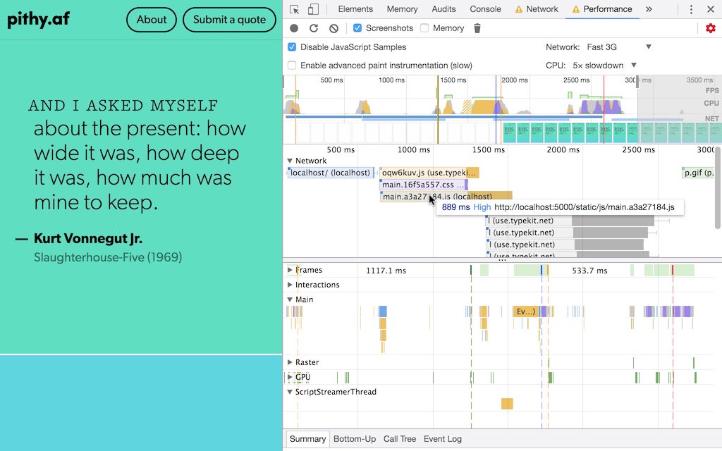
Task: Open the Bottom-Up tab
Action: (355, 439)
